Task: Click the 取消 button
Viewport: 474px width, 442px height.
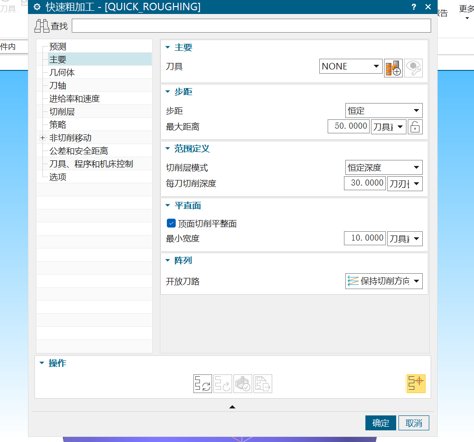Action: point(413,423)
